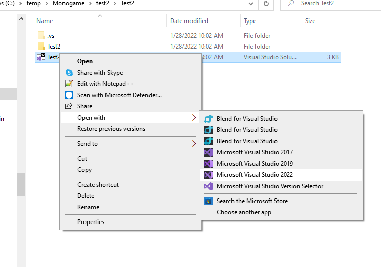Click the Microsoft Defender shield icon
Screen dimensions: 381x267
click(x=69, y=95)
